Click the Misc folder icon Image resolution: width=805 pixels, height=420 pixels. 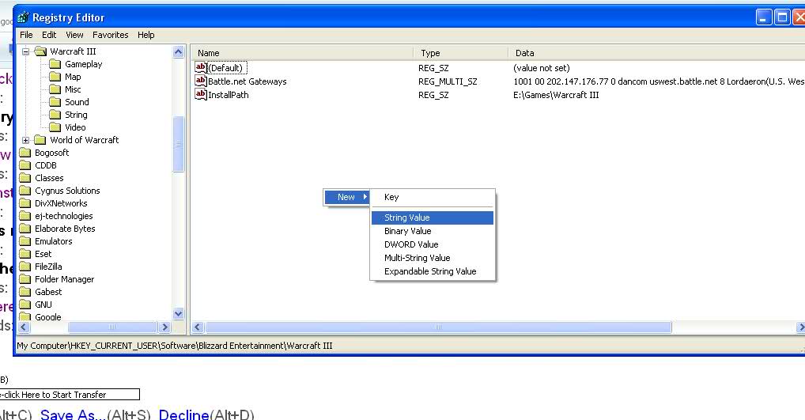55,89
